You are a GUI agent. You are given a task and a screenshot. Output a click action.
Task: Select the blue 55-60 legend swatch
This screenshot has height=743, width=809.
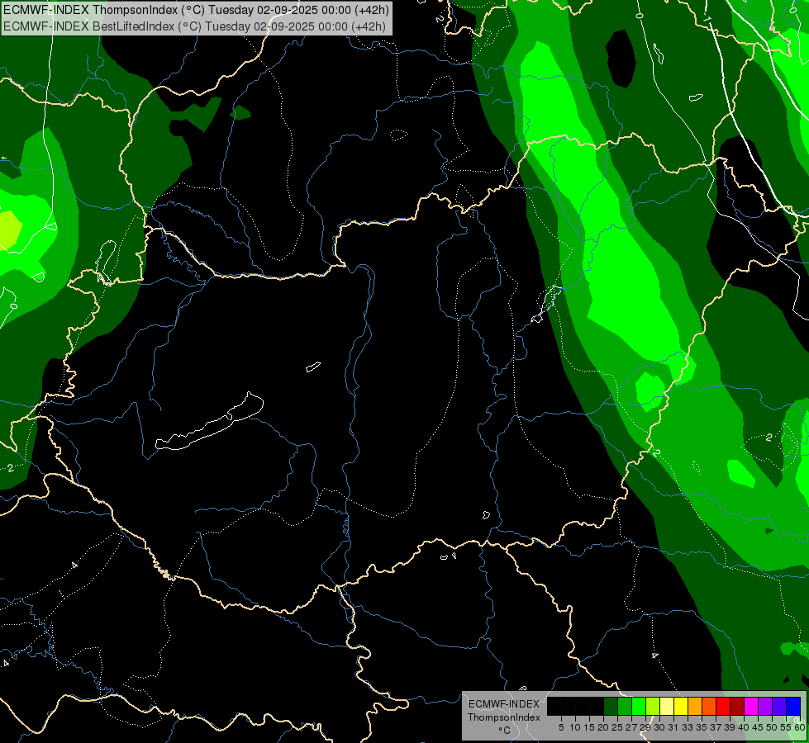(x=793, y=706)
